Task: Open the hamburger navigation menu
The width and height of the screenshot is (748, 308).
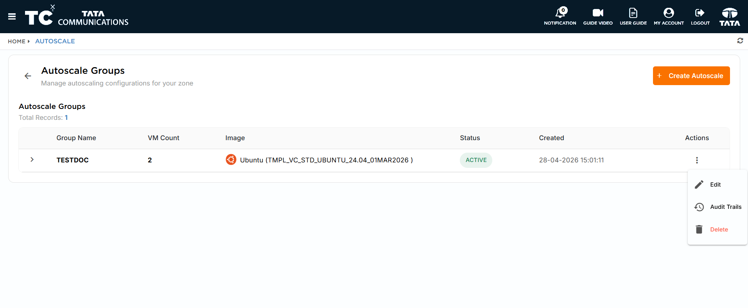Action: pos(12,16)
